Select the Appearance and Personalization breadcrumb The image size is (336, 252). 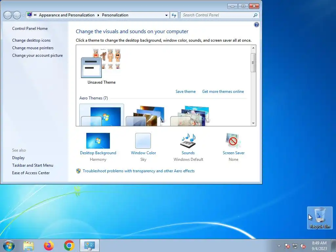(67, 15)
